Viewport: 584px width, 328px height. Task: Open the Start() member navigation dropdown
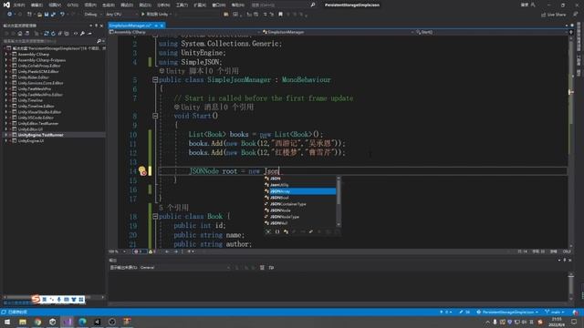(492, 33)
